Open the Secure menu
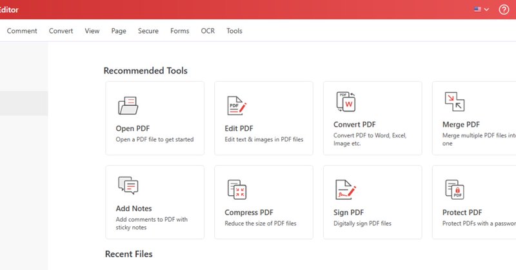516x270 pixels. 148,31
